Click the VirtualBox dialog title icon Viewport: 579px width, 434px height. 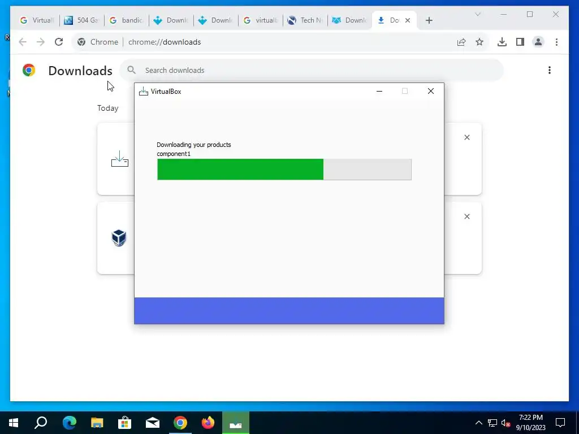(x=144, y=91)
